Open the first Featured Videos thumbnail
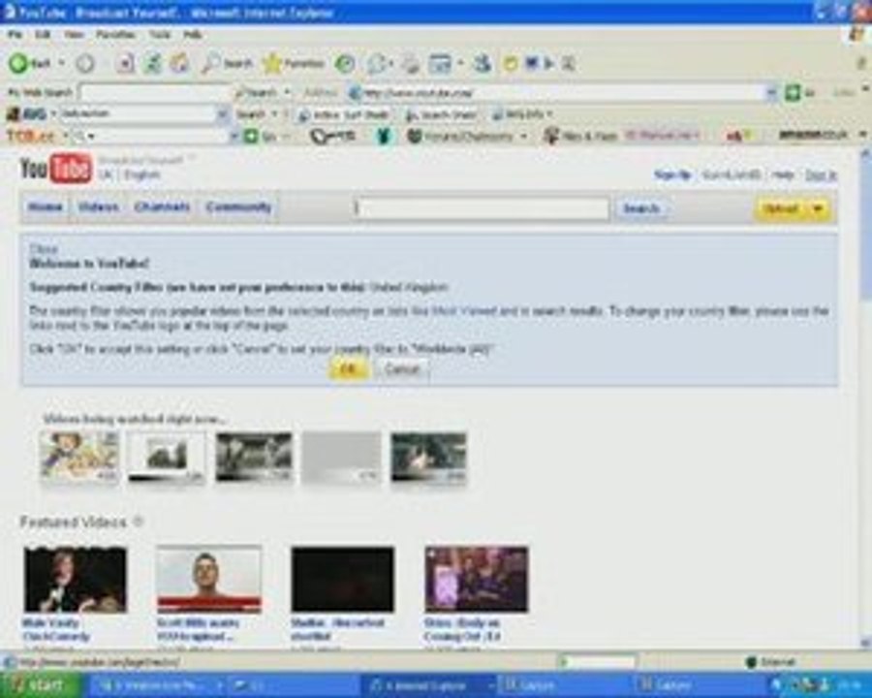872x698 pixels. pyautogui.click(x=76, y=580)
